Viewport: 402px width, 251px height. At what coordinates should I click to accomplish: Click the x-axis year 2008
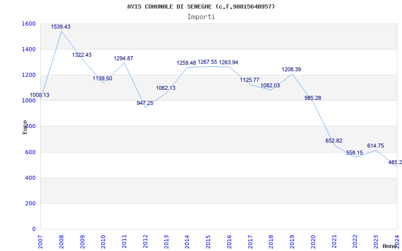[x=61, y=242]
